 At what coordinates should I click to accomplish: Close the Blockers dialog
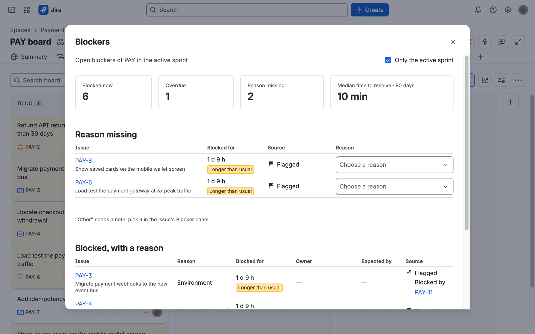click(x=453, y=42)
